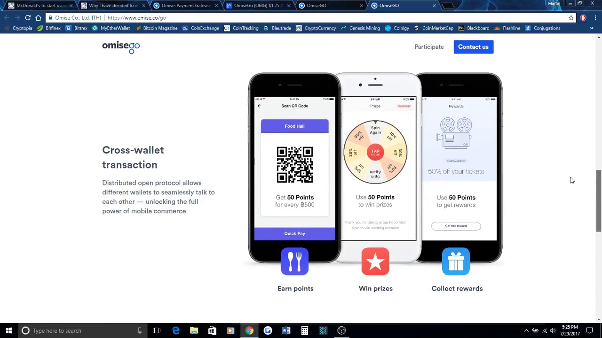Reload the page with the refresh button

[x=28, y=18]
